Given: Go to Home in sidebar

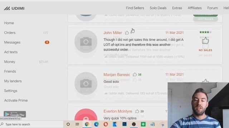Looking at the screenshot, I should point(9,23).
